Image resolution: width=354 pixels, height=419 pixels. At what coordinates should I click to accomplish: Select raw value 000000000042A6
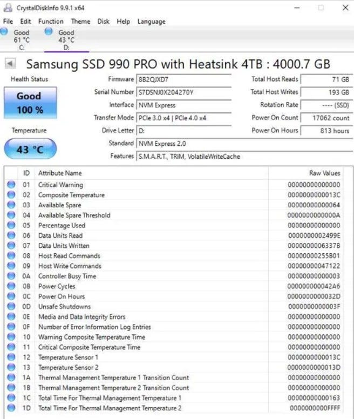point(314,286)
